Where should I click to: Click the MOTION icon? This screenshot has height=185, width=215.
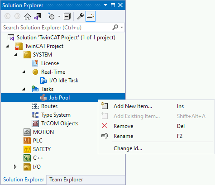pos(27,132)
